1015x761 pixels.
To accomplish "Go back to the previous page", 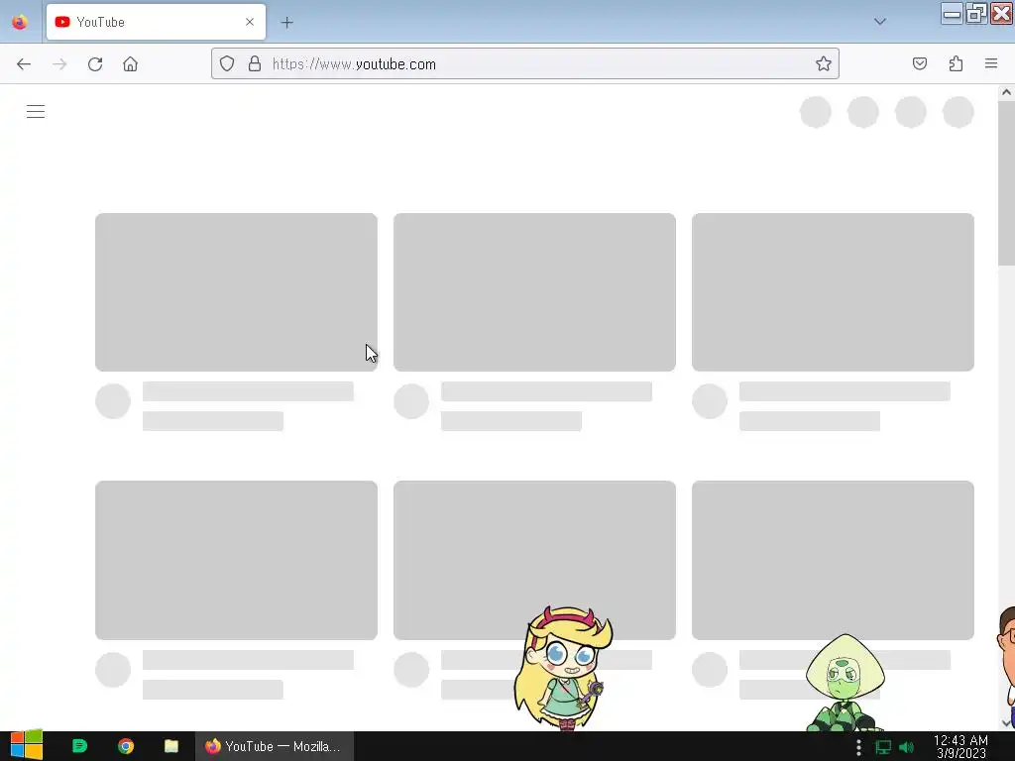I will click(24, 64).
